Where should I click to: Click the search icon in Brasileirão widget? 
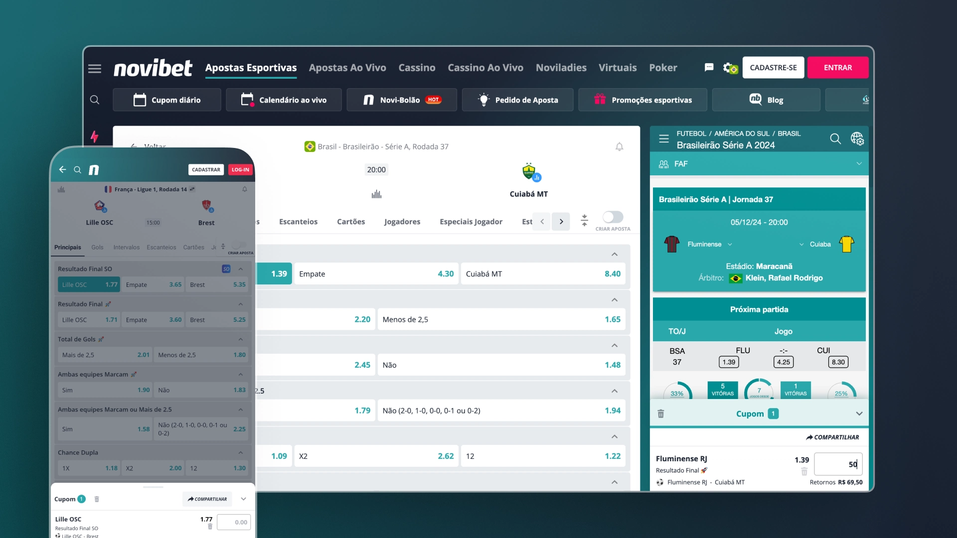pyautogui.click(x=835, y=139)
